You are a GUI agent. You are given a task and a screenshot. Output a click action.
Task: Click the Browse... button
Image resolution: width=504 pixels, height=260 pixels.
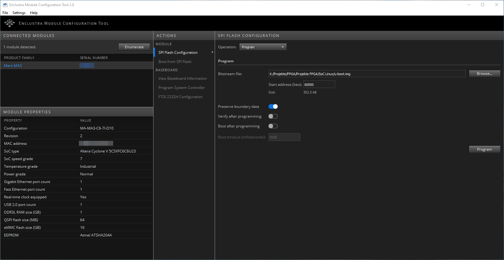click(x=484, y=74)
